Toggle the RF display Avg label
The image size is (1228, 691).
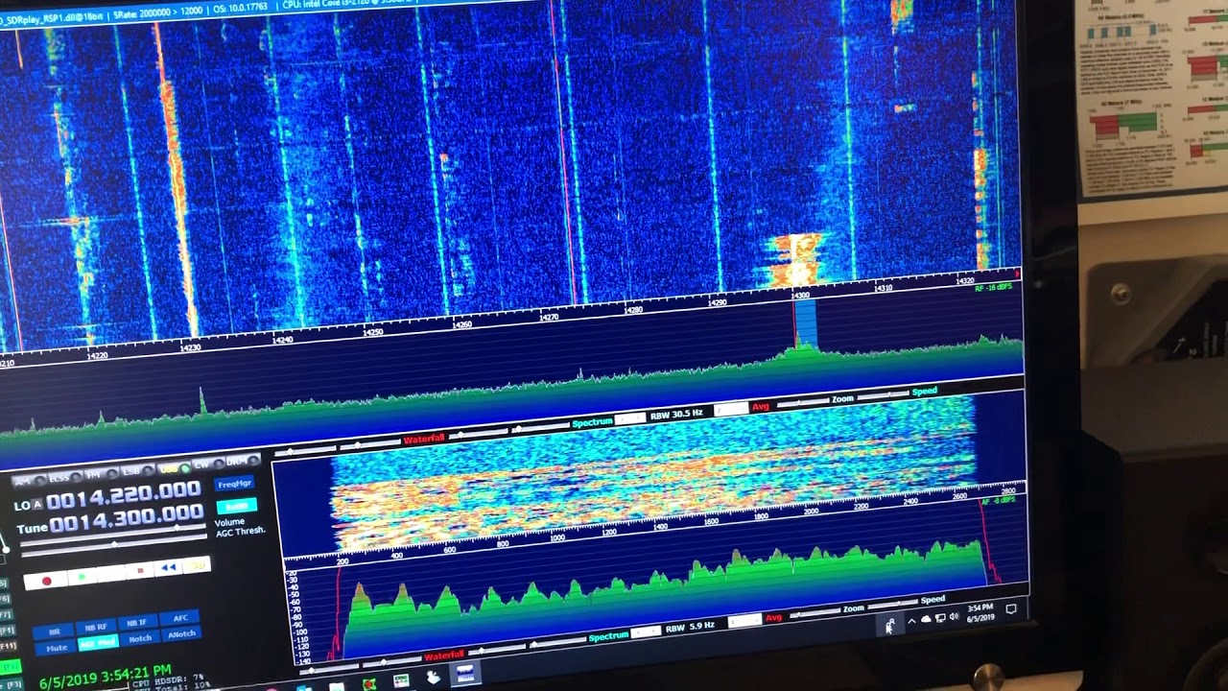coord(761,407)
